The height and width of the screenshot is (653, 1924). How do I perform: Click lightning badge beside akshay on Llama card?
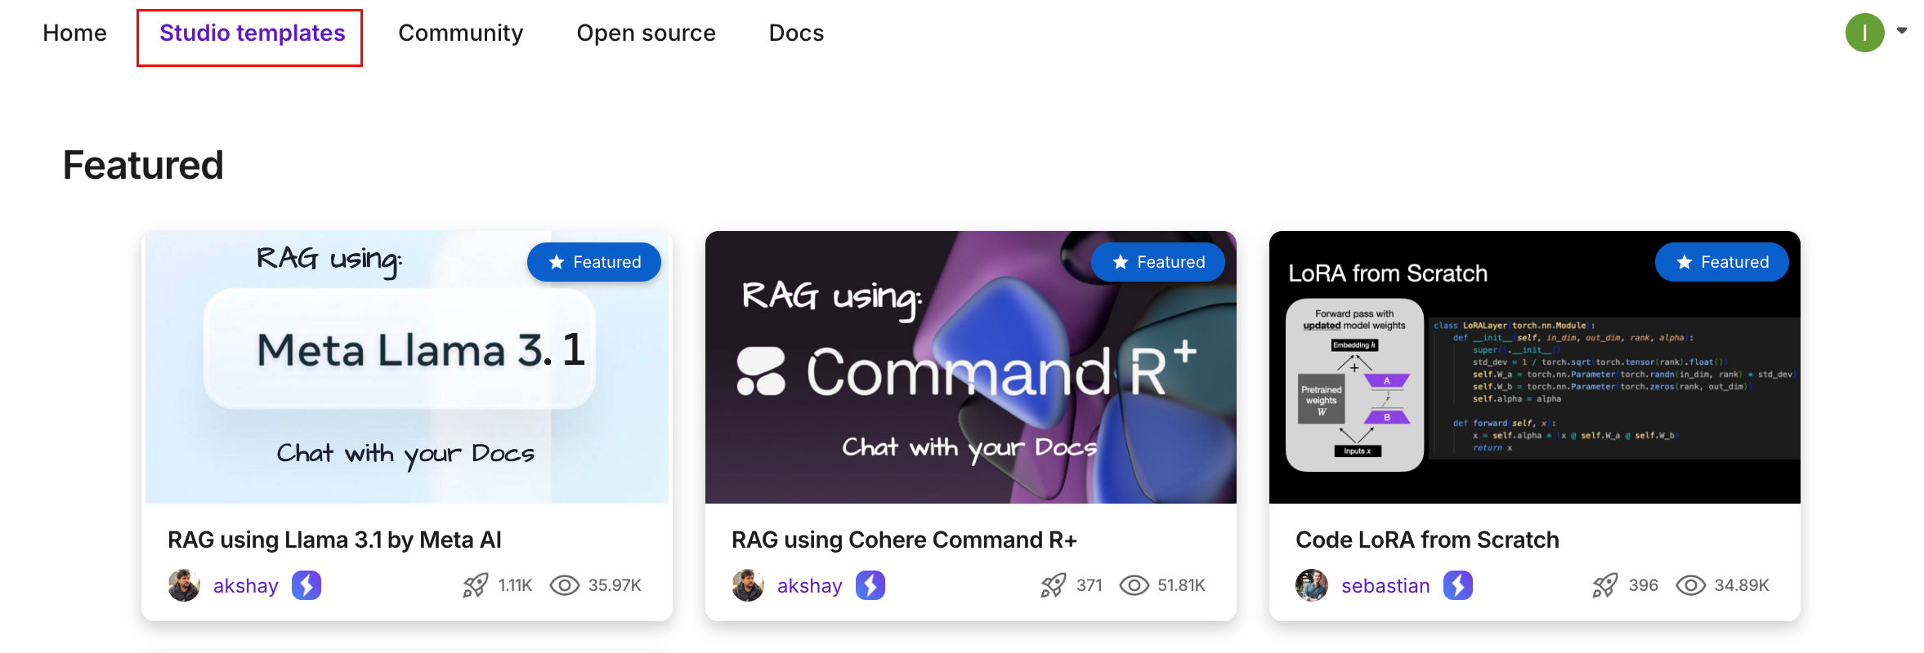point(306,585)
